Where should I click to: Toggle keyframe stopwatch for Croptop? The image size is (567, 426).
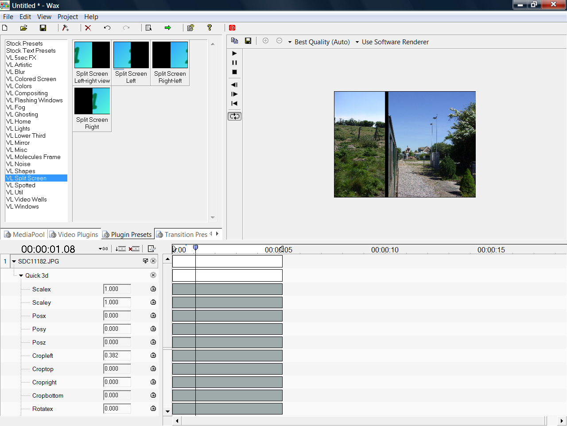click(153, 368)
